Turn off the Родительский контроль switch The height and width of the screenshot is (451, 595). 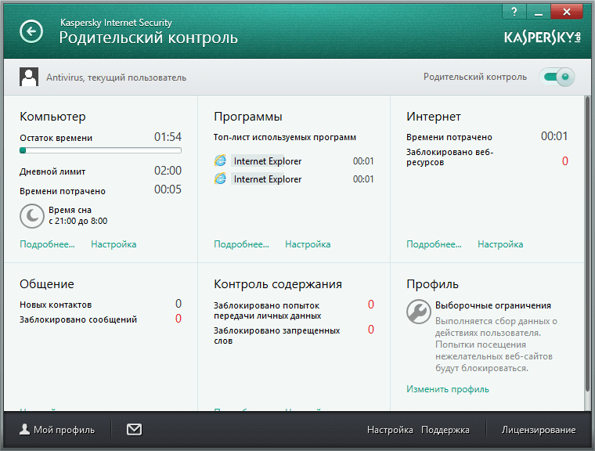point(557,77)
